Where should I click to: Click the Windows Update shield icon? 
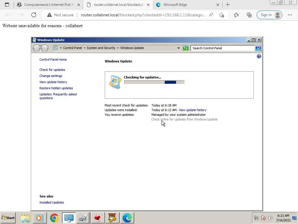point(115,82)
